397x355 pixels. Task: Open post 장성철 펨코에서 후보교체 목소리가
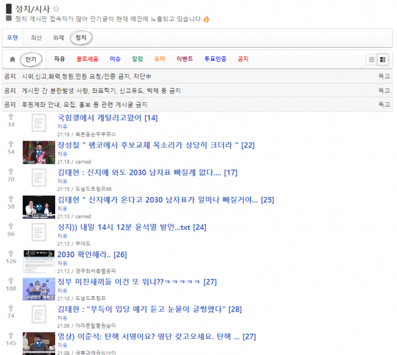pos(148,145)
